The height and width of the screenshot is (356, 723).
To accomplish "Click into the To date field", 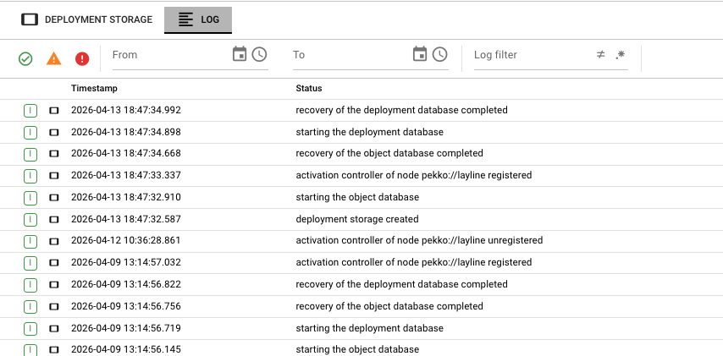I will tap(349, 55).
